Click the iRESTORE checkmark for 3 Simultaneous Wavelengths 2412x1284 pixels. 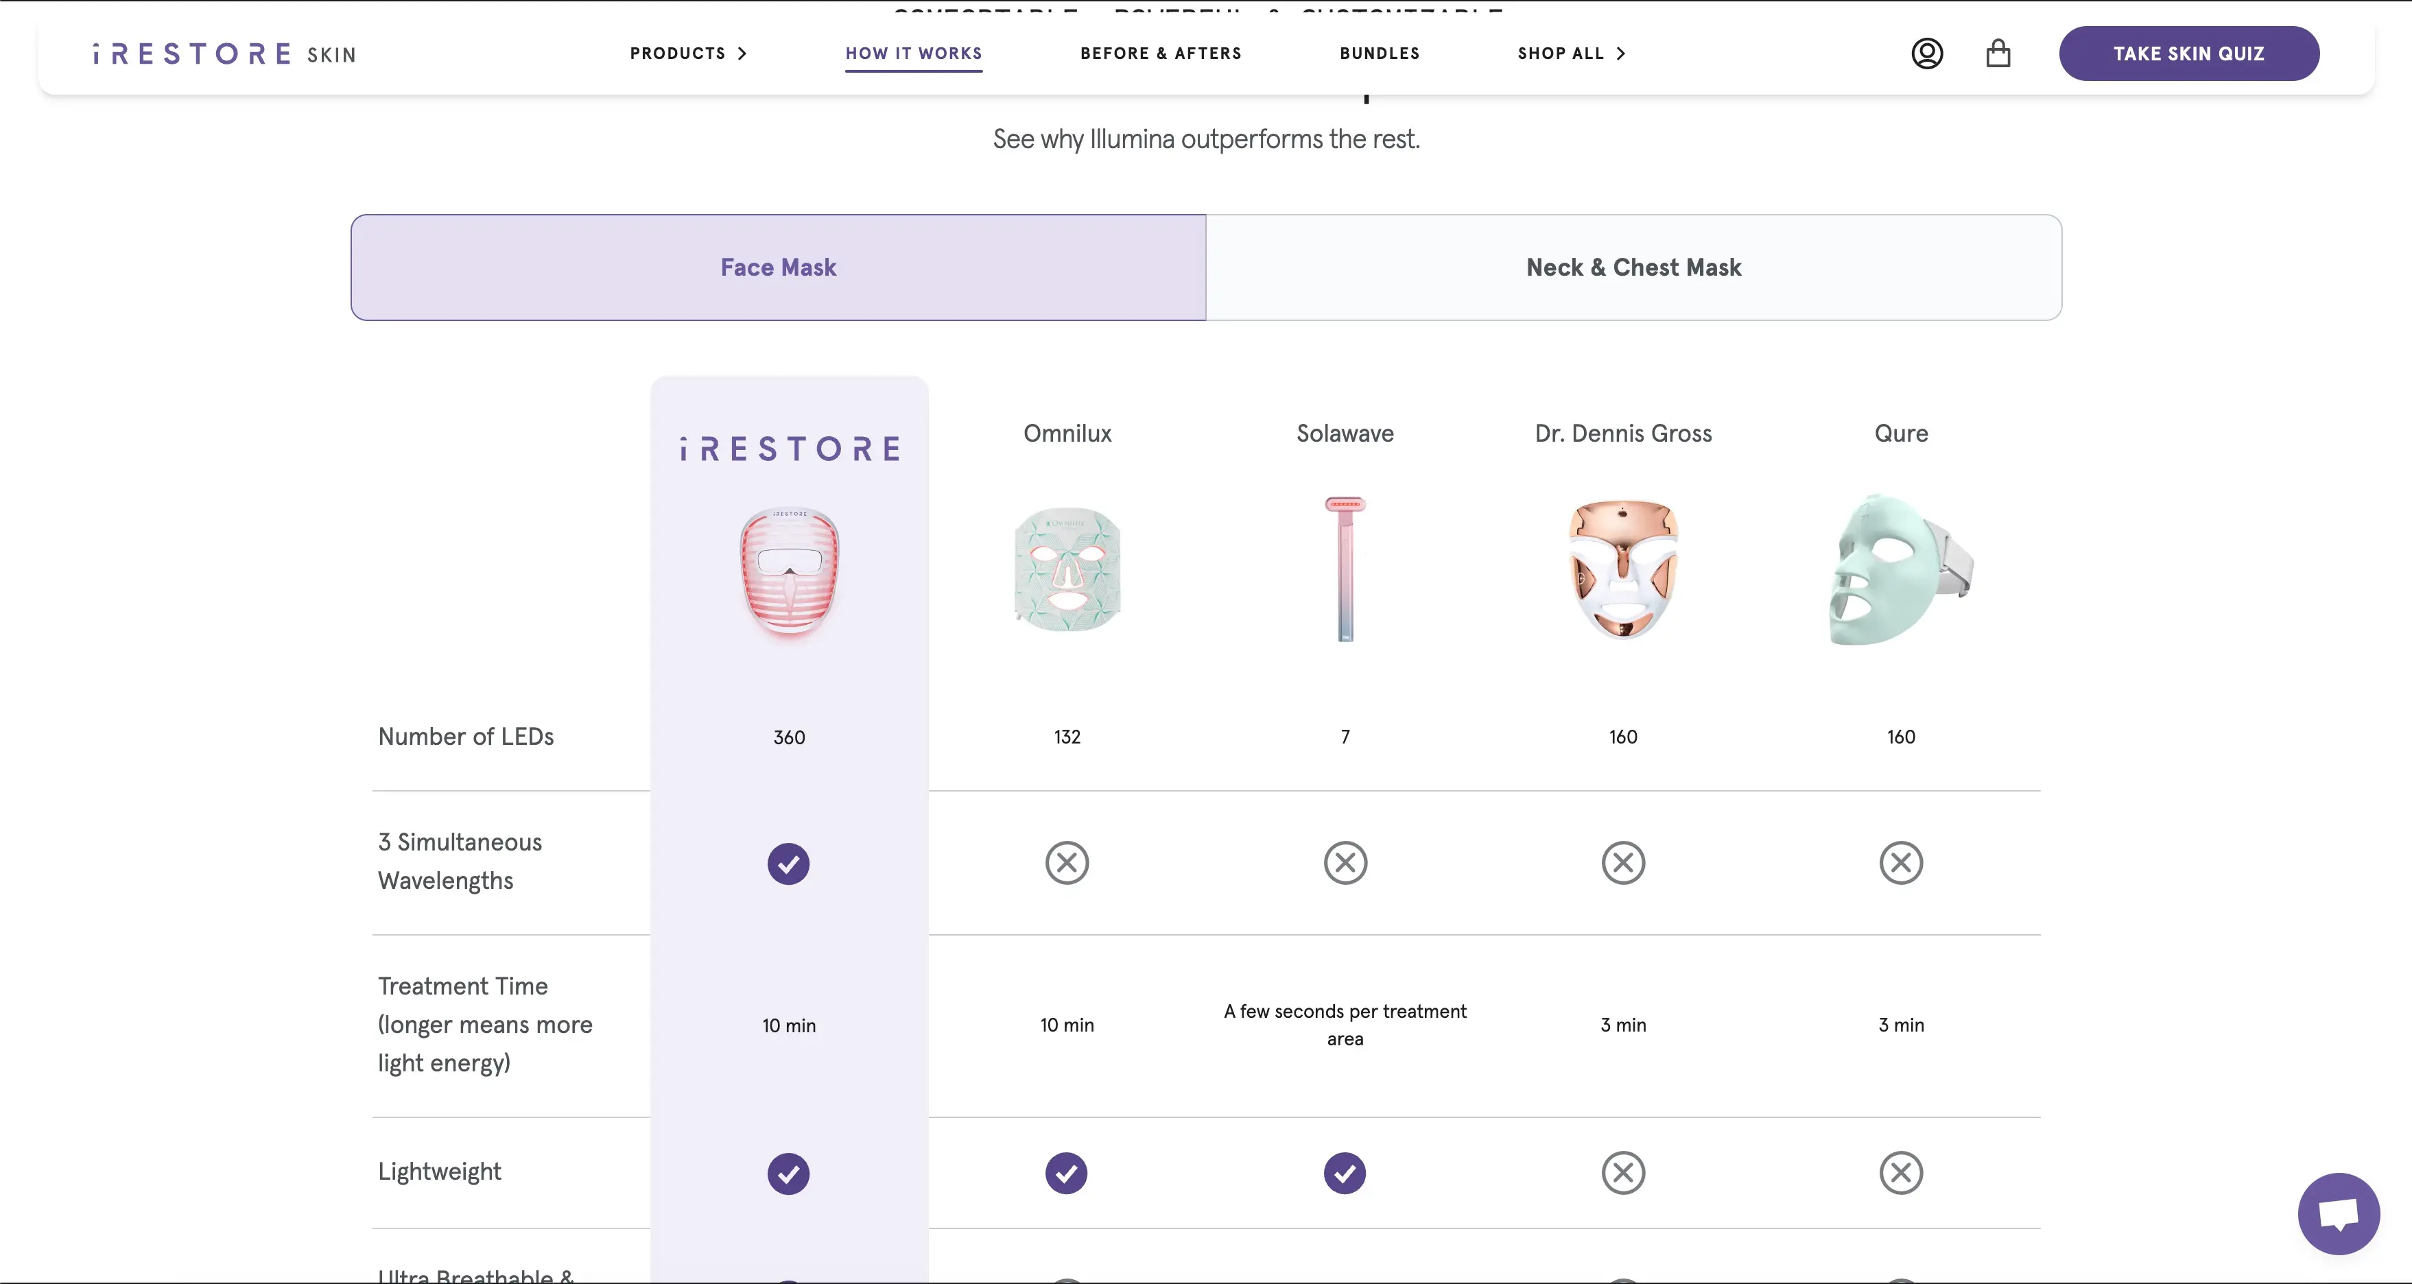[788, 863]
